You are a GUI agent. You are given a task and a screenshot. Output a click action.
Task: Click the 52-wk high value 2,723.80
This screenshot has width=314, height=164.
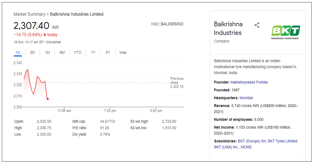(x=169, y=121)
